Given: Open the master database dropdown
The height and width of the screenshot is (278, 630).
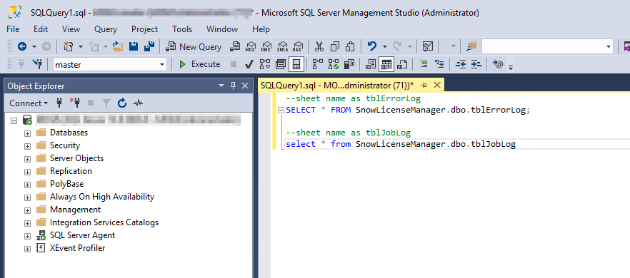Looking at the screenshot, I should click(x=162, y=64).
